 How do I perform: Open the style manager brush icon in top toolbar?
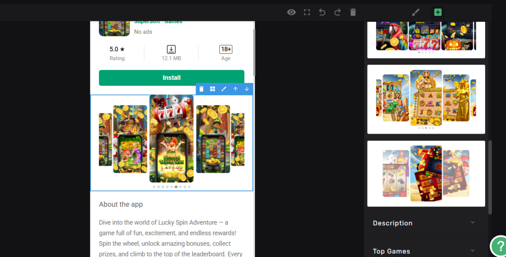416,12
